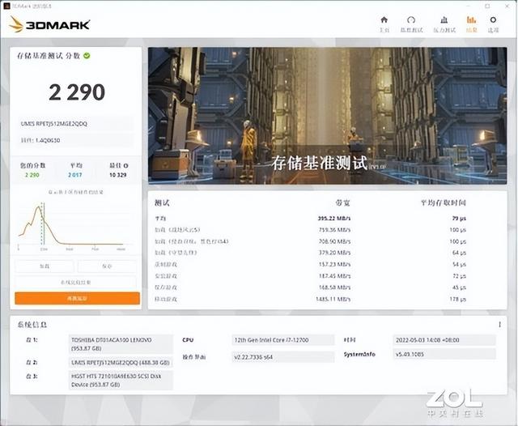Click the interface version v2.22.7336 s64 field
The width and height of the screenshot is (518, 426).
tap(282, 357)
